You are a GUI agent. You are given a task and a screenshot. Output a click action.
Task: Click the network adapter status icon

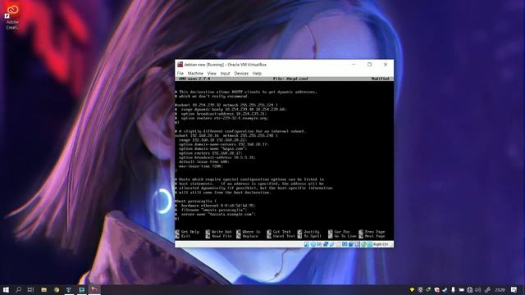(326, 244)
